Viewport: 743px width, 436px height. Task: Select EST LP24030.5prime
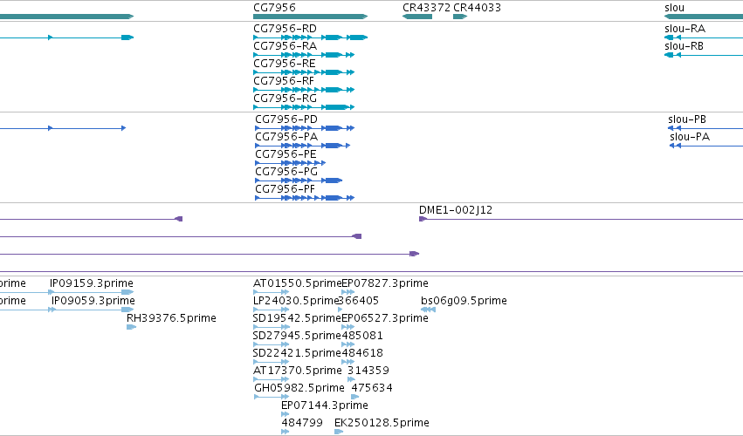tap(296, 301)
